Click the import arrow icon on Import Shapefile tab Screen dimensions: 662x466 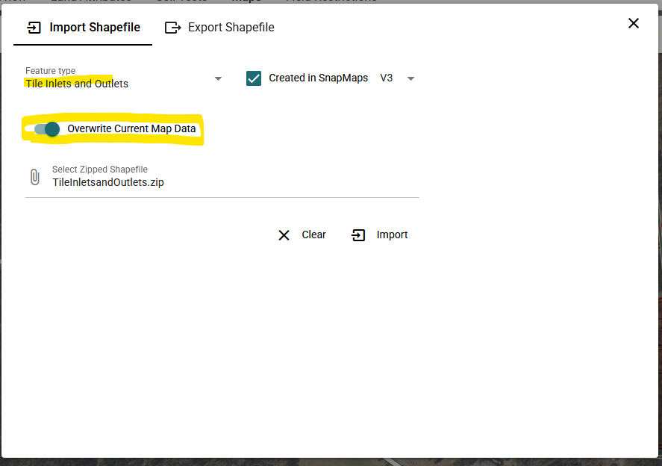(x=34, y=27)
